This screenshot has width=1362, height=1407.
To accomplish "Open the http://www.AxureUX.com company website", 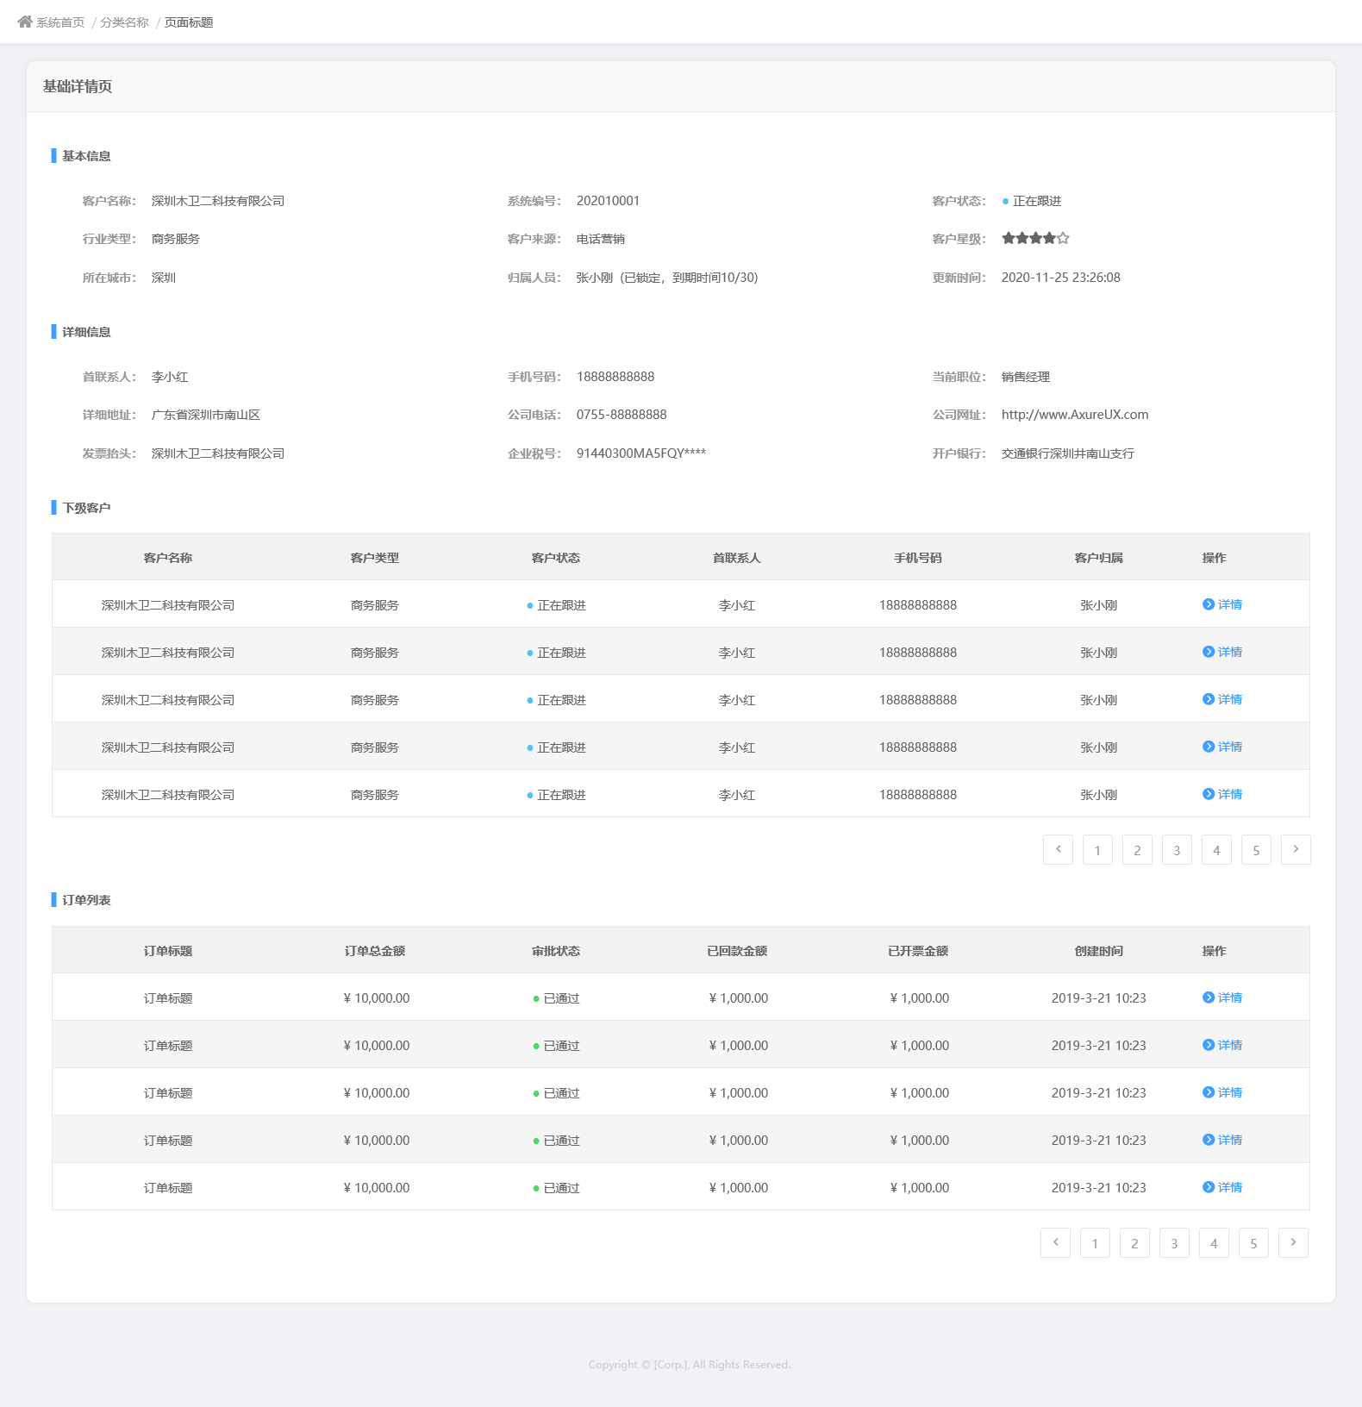I will 1075,415.
